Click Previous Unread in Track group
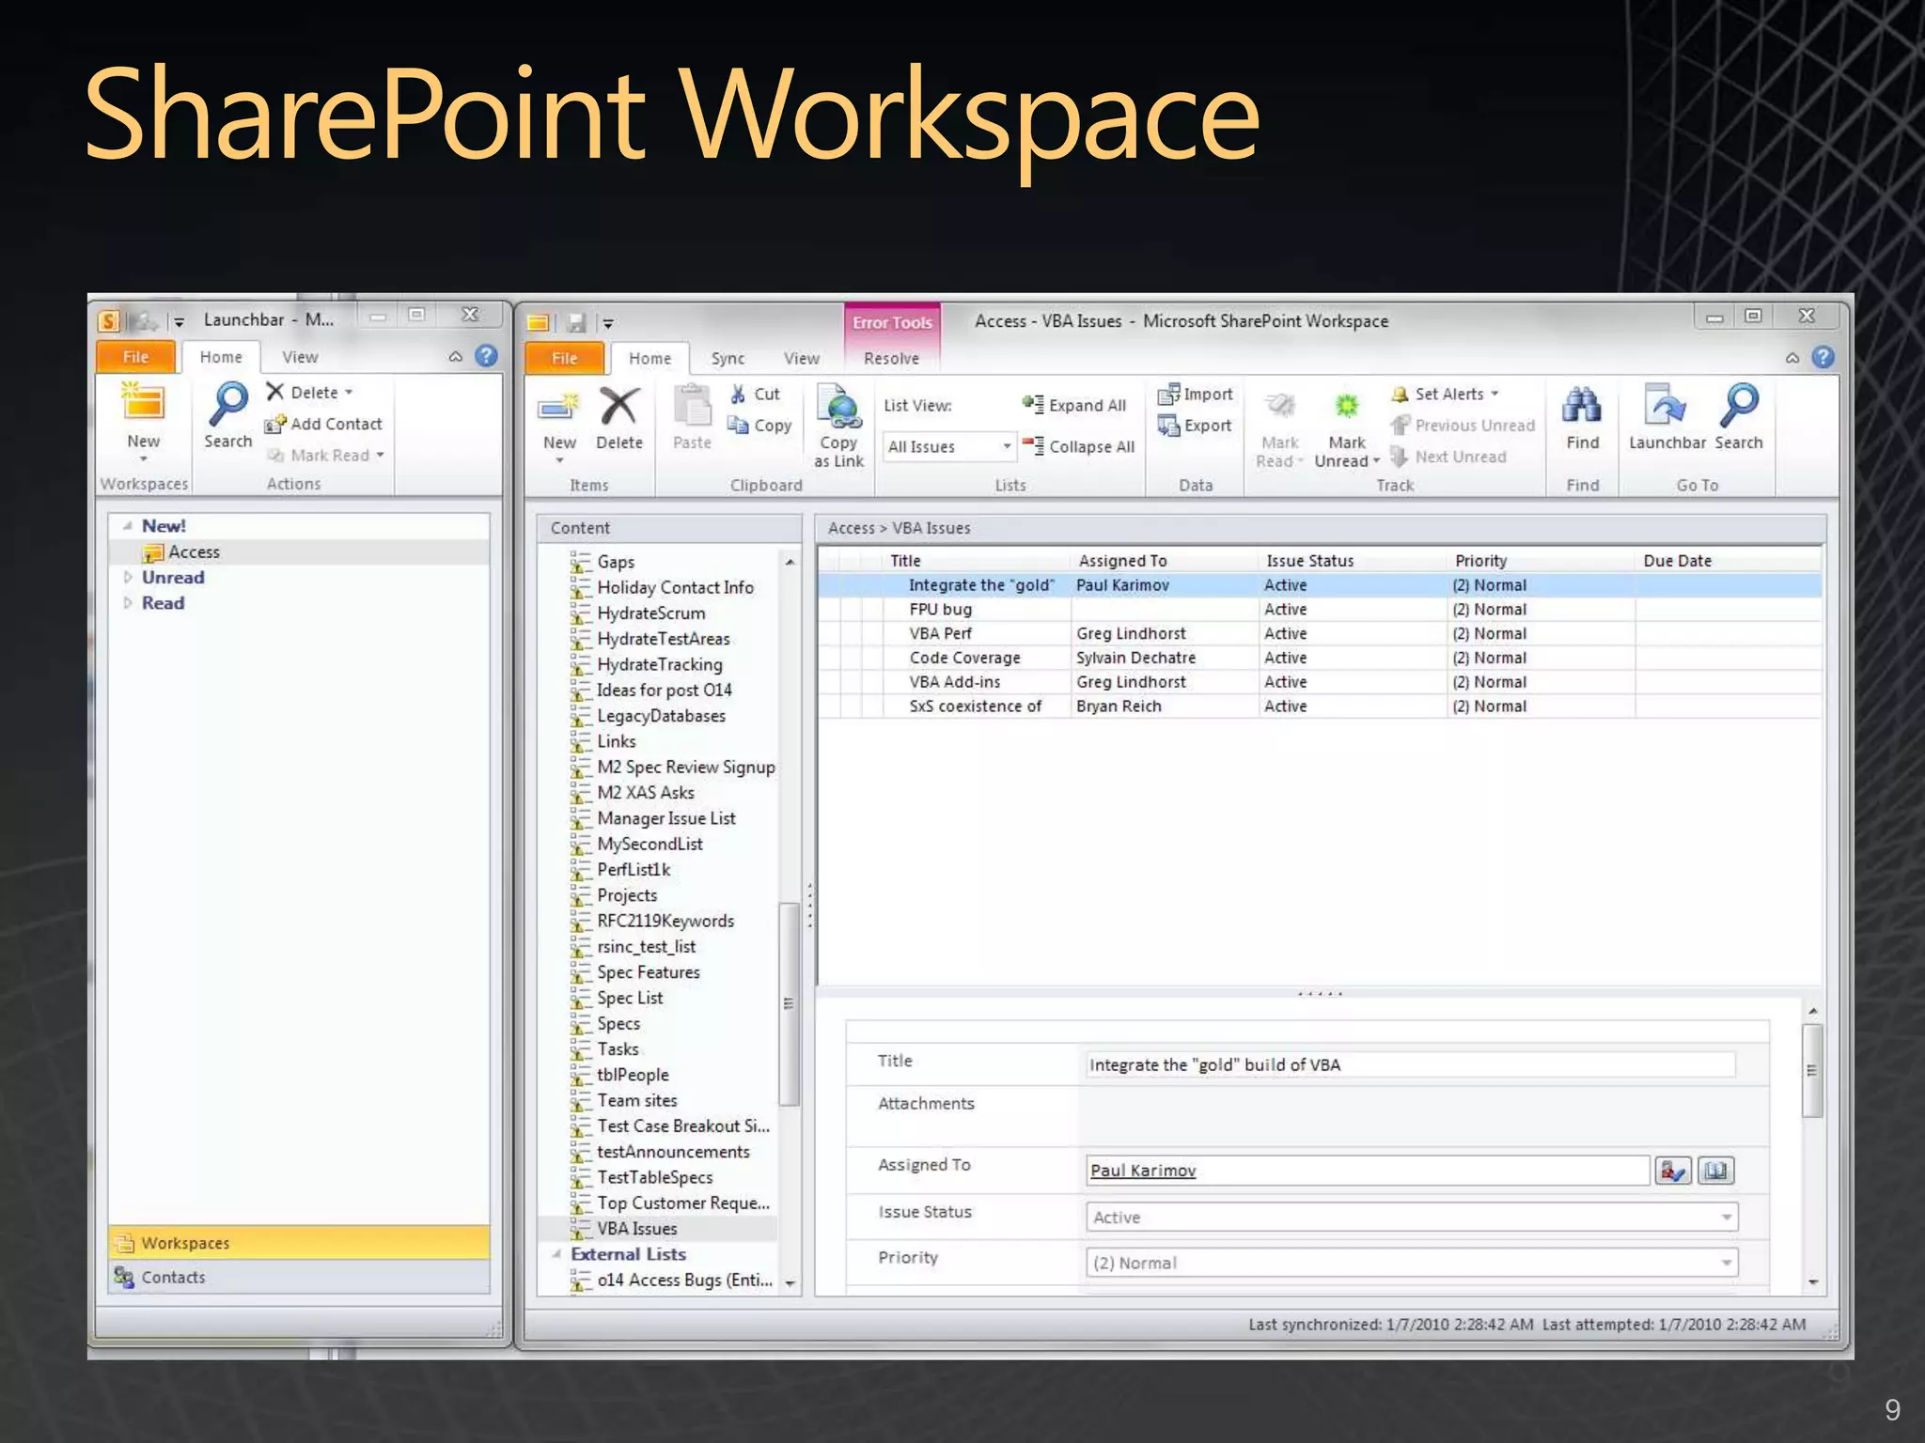 pos(1463,426)
